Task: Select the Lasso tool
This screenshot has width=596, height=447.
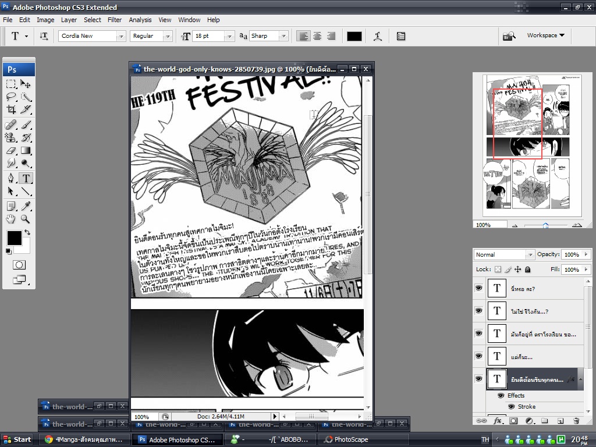Action: pos(11,97)
